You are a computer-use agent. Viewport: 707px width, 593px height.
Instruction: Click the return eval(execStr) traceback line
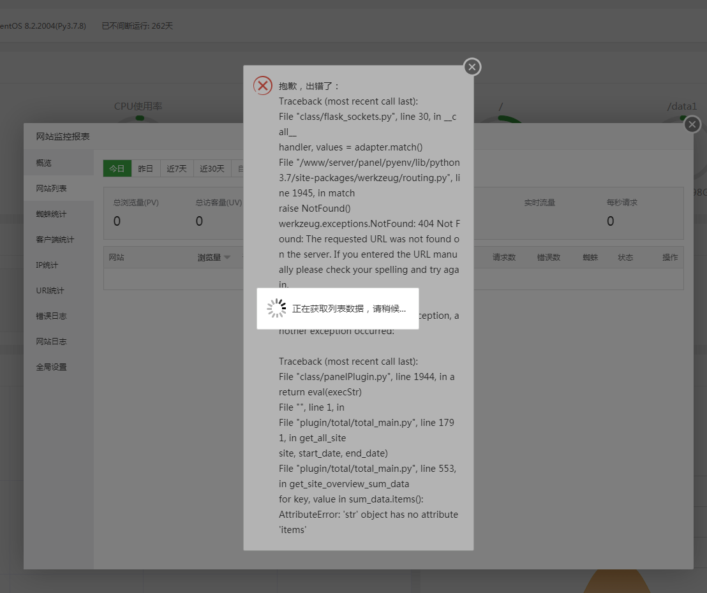click(x=320, y=392)
